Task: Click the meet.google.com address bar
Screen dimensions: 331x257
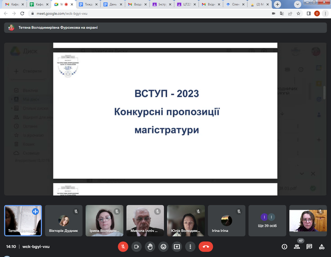Action: 138,14
